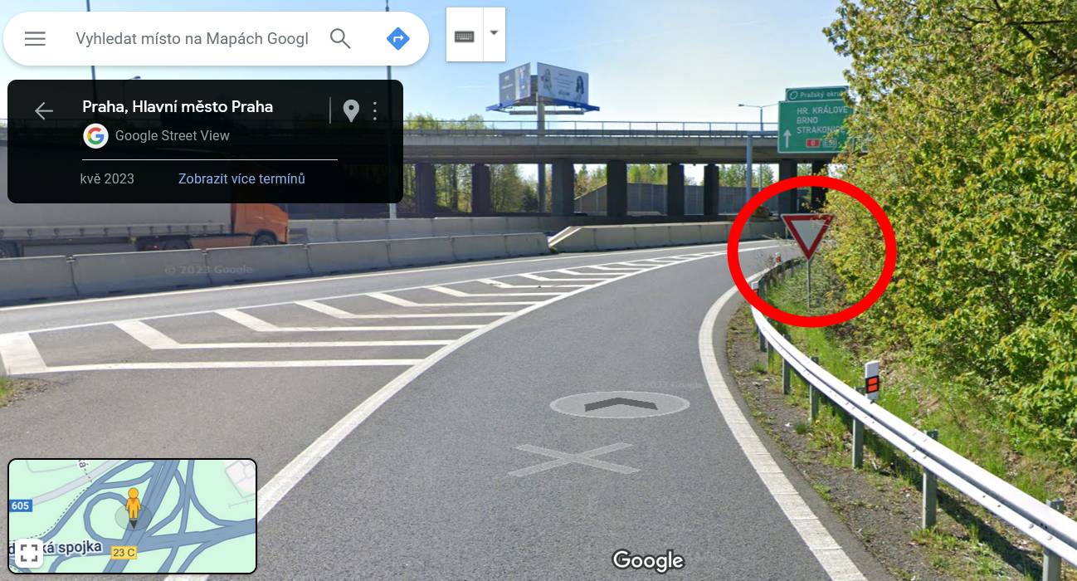Expand the keyboard input tools dropdown arrow
Viewport: 1077px width, 581px height.
pyautogui.click(x=495, y=34)
